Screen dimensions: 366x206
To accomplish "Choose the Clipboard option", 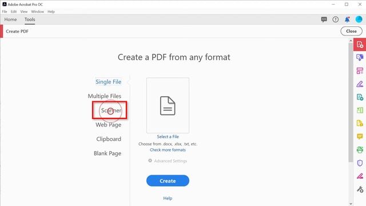I will tap(109, 139).
